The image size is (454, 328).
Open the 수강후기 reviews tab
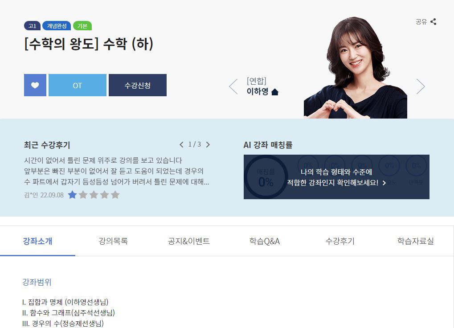point(340,241)
